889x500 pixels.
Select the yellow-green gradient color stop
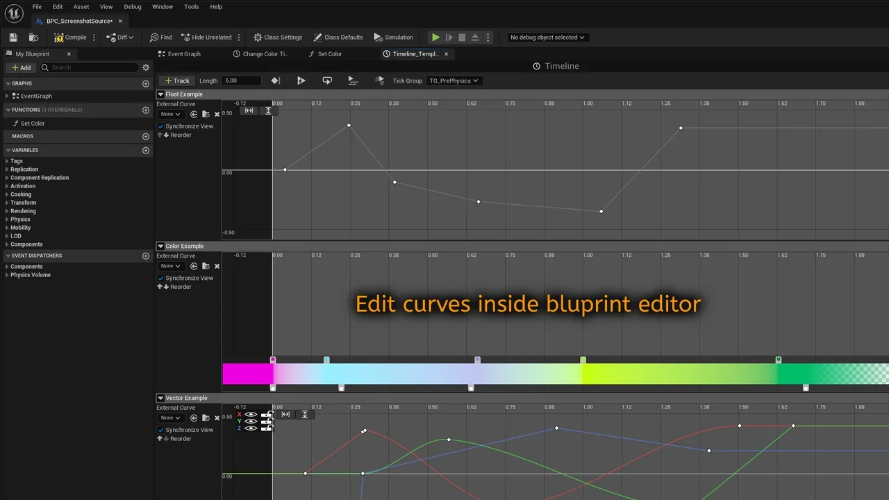point(583,360)
